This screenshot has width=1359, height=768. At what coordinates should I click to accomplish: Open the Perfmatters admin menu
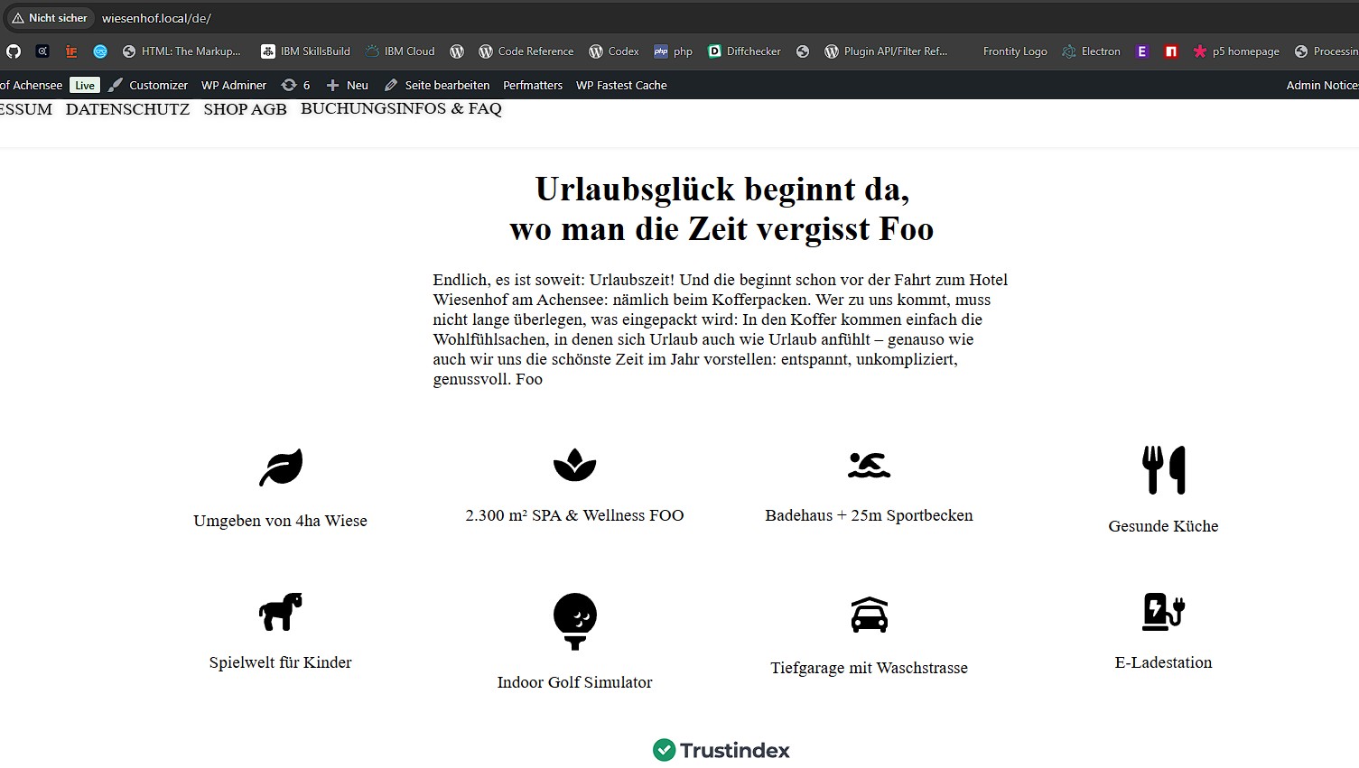click(x=533, y=85)
